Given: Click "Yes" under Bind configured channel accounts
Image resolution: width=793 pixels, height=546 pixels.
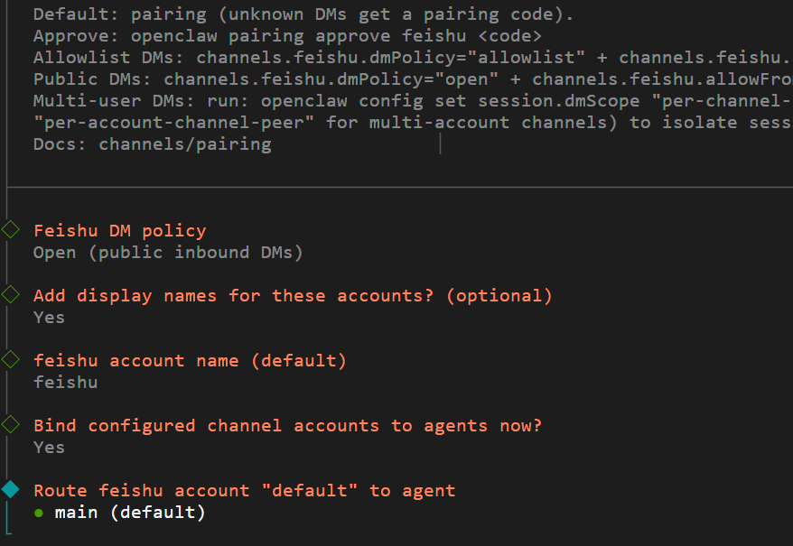Looking at the screenshot, I should coord(49,448).
